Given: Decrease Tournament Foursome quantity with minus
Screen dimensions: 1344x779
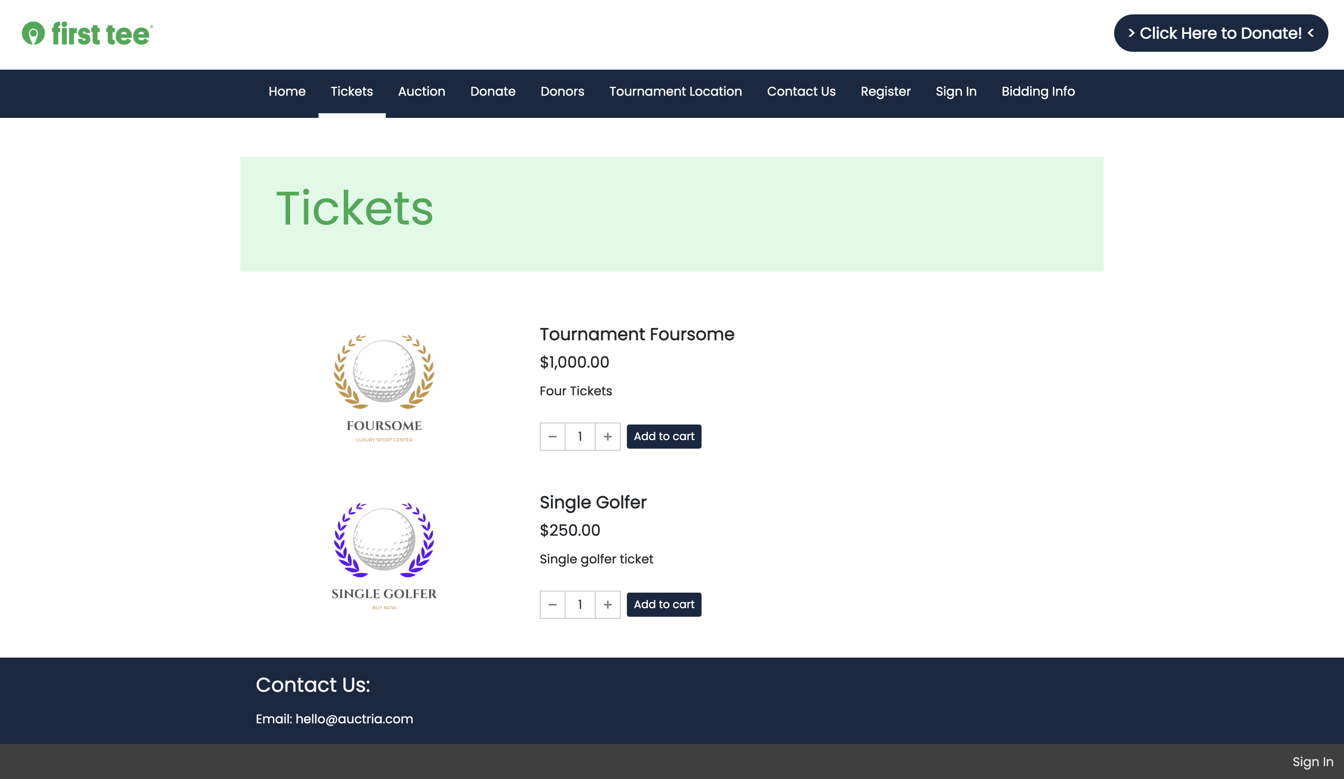Looking at the screenshot, I should tap(553, 437).
